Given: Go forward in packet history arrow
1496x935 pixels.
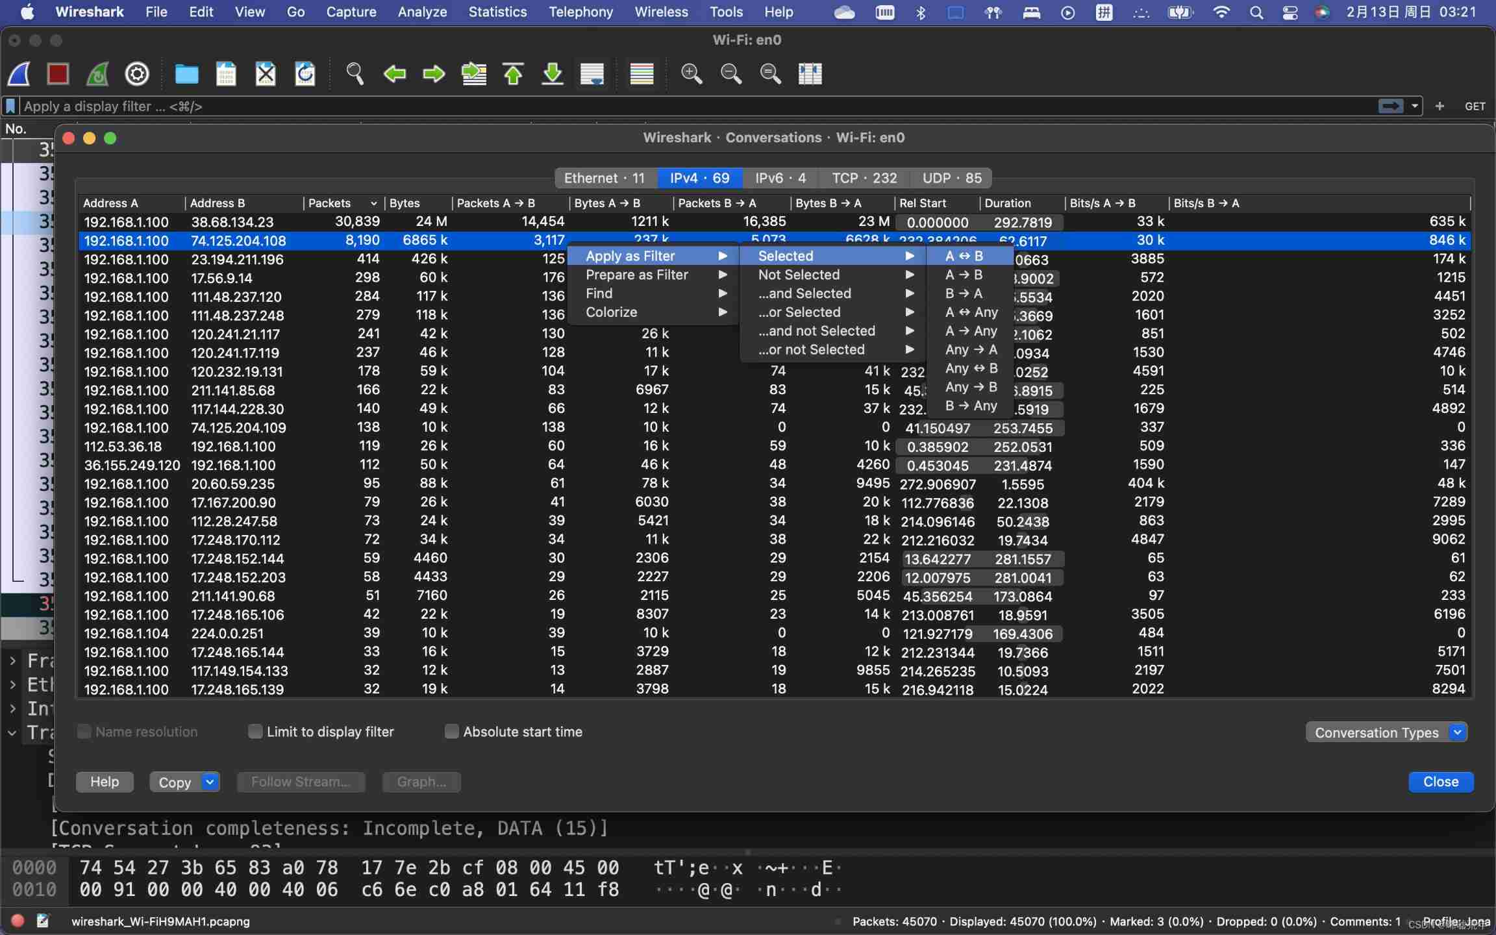Looking at the screenshot, I should [434, 74].
